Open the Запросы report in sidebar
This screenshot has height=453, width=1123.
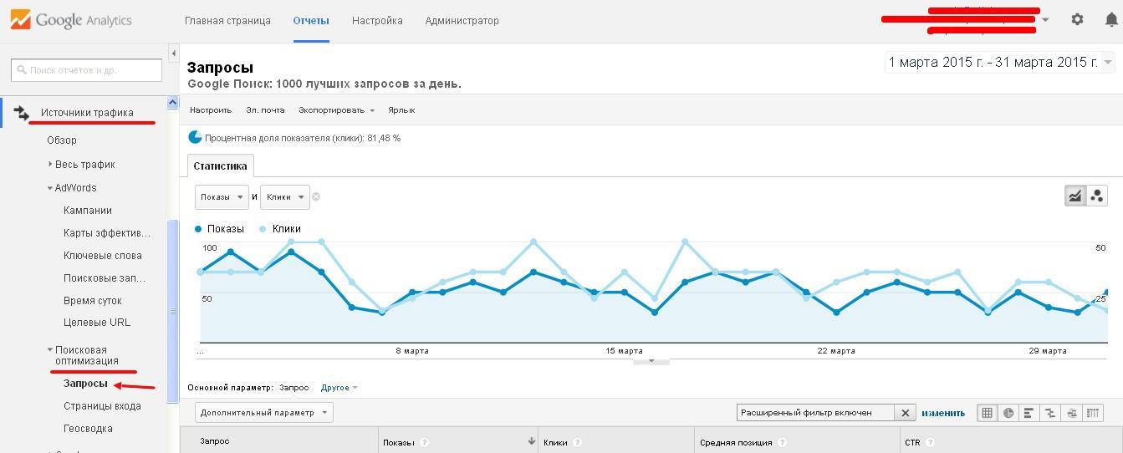85,384
